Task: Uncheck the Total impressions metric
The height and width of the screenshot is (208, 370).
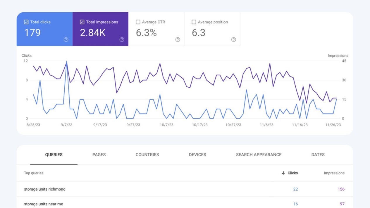Action: tap(82, 22)
